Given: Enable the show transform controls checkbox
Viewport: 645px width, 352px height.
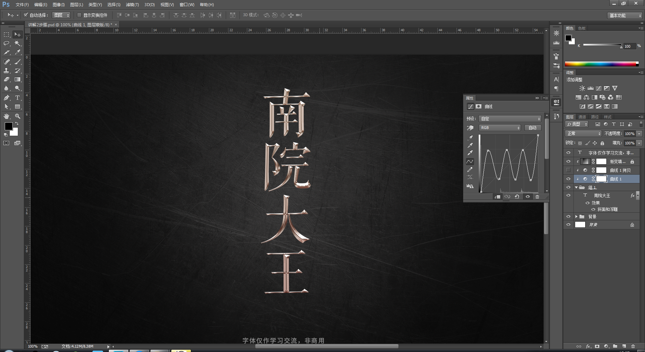Looking at the screenshot, I should (x=79, y=15).
